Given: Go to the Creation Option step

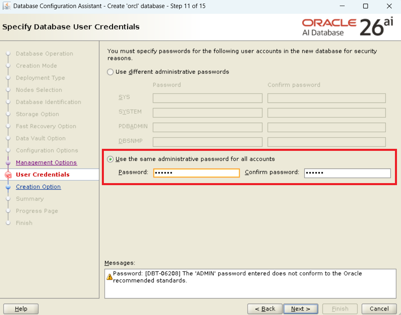Looking at the screenshot, I should tap(38, 187).
